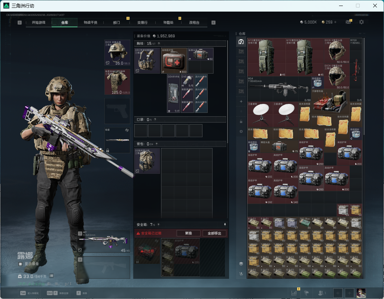This screenshot has height=299, width=384.
Task: Open the mail inbox icon
Action: (x=348, y=22)
